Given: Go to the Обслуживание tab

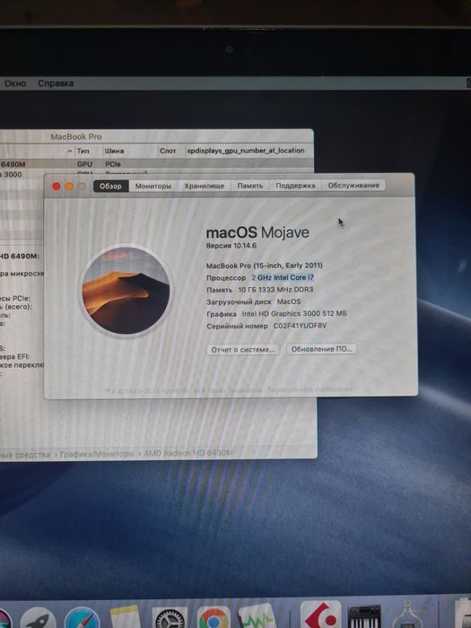Looking at the screenshot, I should pos(353,185).
